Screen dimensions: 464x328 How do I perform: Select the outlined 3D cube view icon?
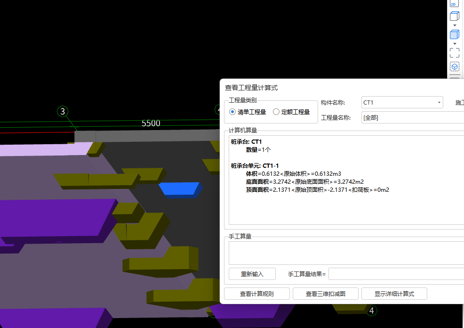click(x=454, y=16)
